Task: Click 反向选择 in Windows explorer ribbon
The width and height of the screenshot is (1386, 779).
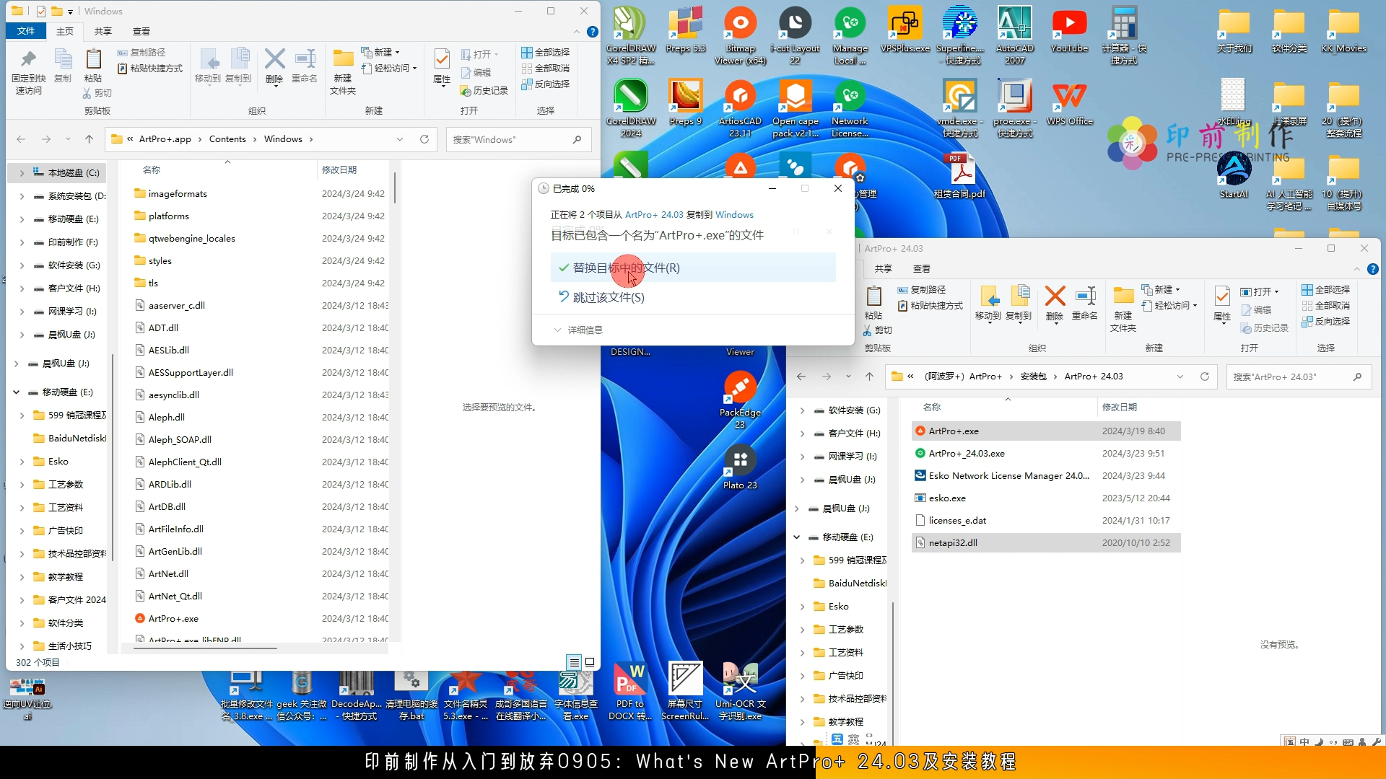Action: tap(545, 84)
